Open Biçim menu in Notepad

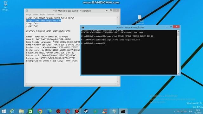42,15
